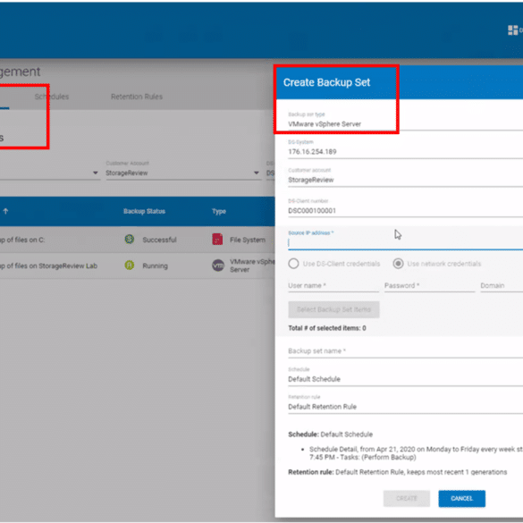Image resolution: width=523 pixels, height=523 pixels.
Task: Click the CANCEL button
Action: point(461,499)
